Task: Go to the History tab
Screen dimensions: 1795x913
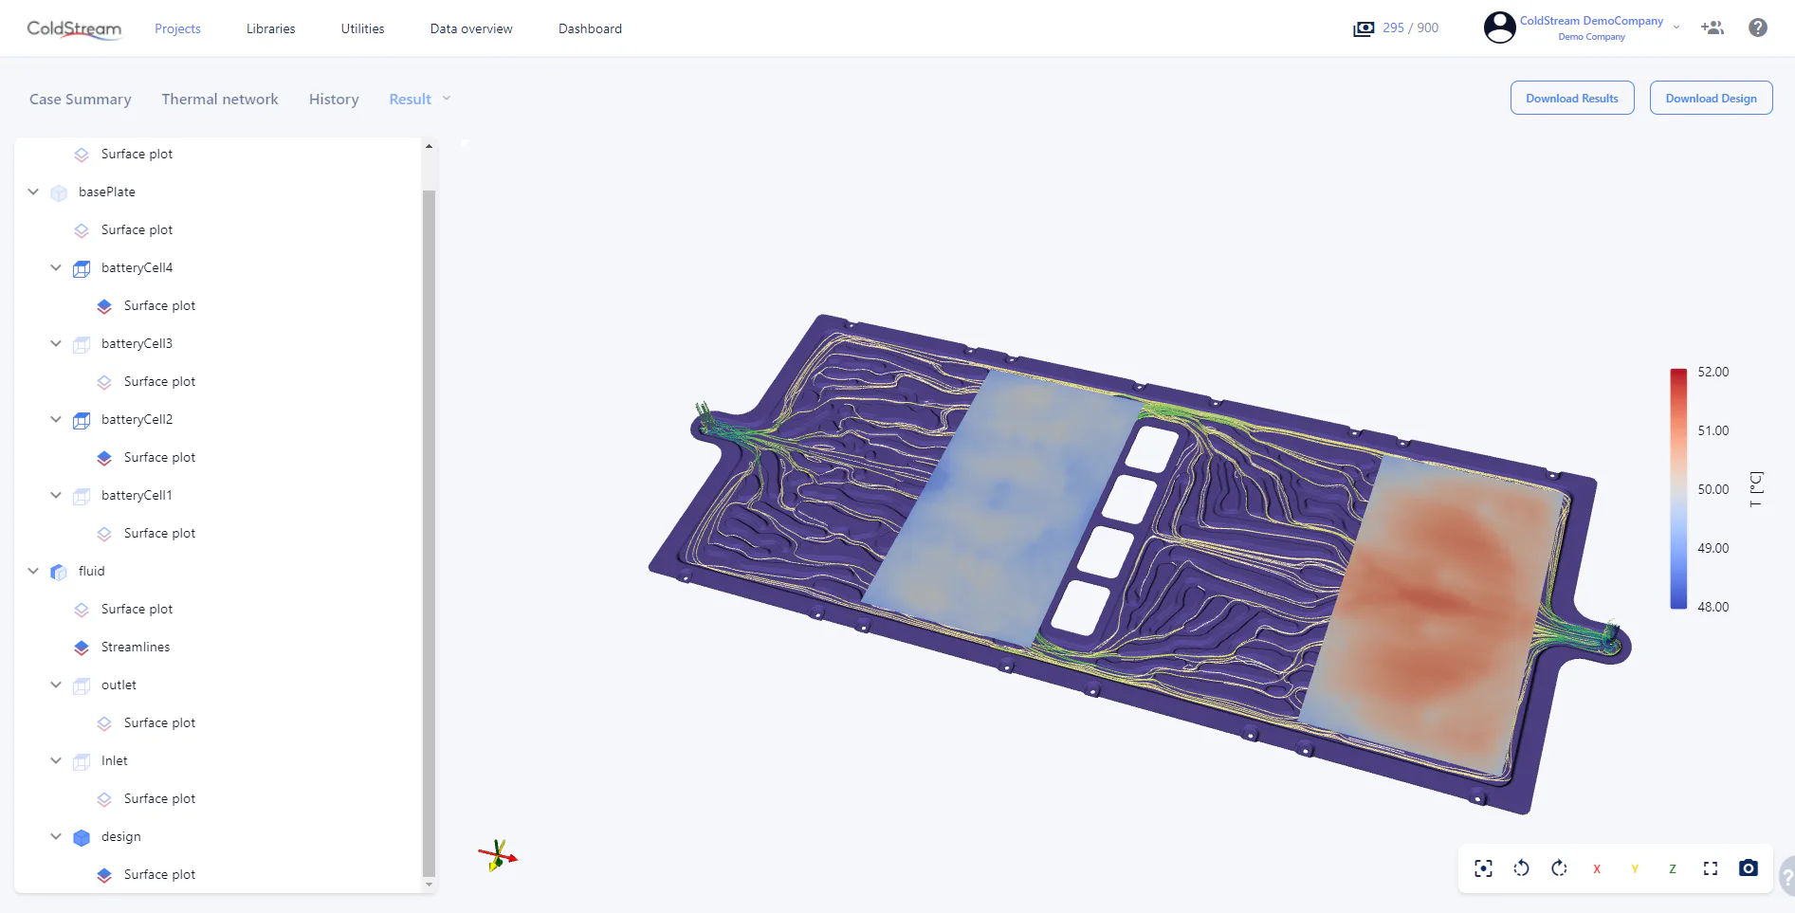Action: point(334,100)
